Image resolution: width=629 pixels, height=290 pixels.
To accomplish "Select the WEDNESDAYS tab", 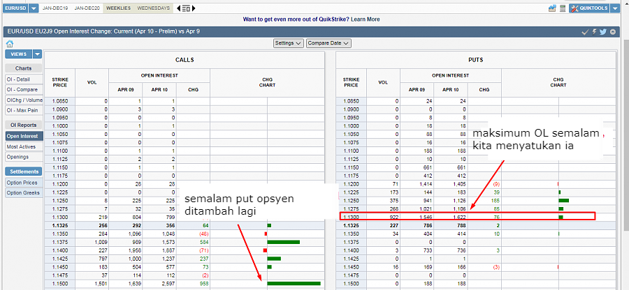I will pyautogui.click(x=153, y=8).
